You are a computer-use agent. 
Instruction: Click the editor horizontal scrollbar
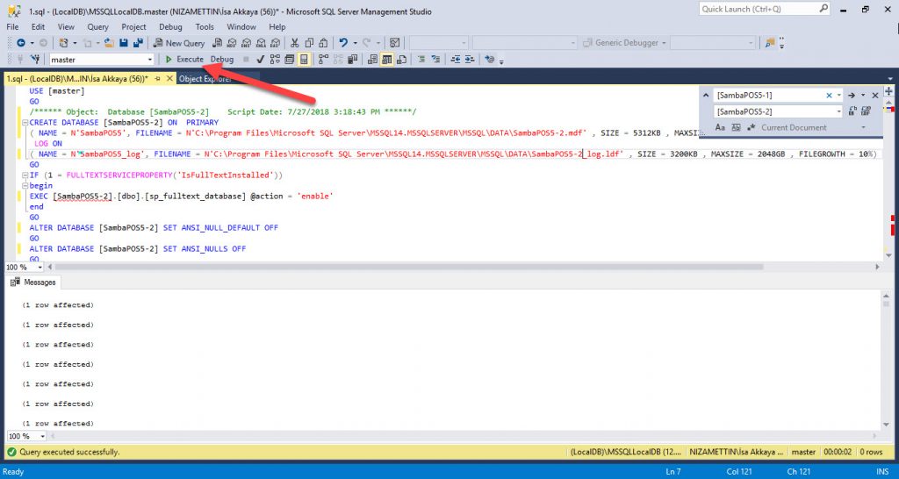tap(408, 267)
